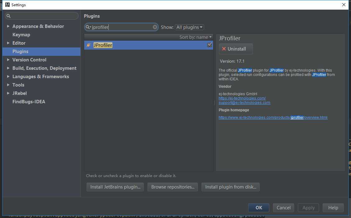The image size is (351, 218).
Task: Click the plugin search magnifier dropdown icon
Action: pos(88,27)
